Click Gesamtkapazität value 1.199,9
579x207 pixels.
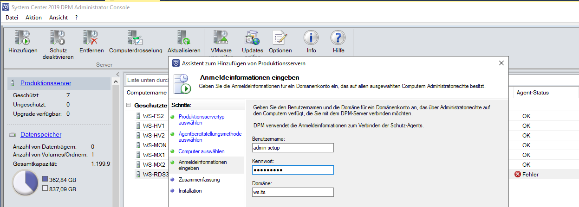[100, 164]
